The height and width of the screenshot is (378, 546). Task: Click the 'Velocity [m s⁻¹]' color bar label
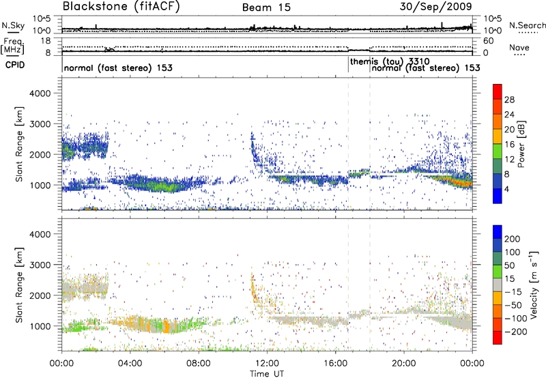coord(534,285)
